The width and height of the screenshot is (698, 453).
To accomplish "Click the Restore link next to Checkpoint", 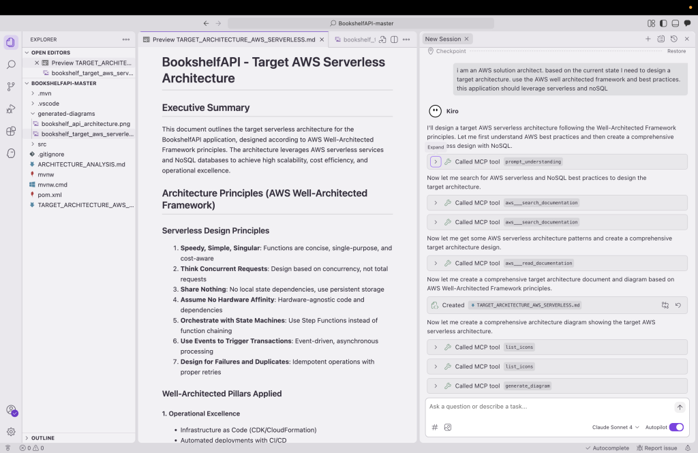I will (x=676, y=50).
